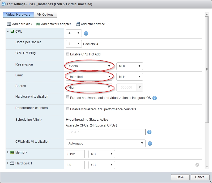Viewport: 212px width, 183px height.
Task: Click the Save button
Action: tap(180, 177)
